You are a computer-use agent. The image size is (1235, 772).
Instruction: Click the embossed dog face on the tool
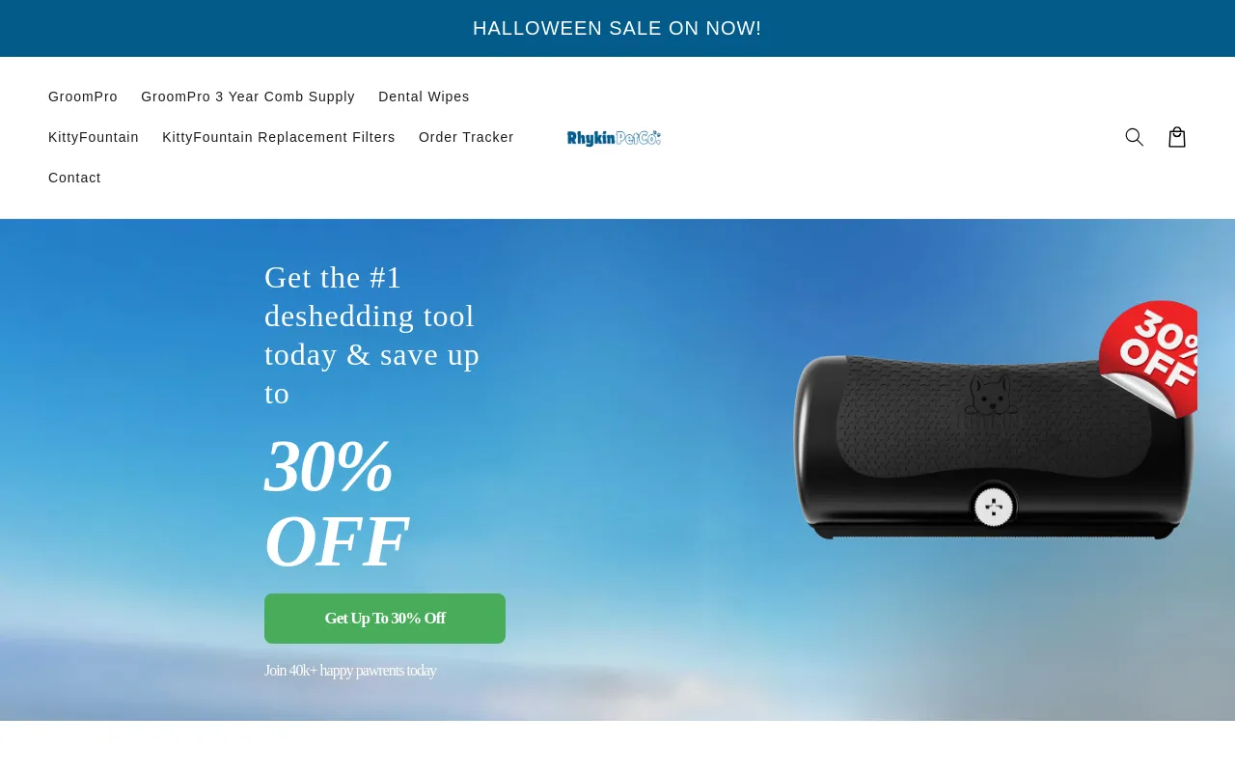991,396
